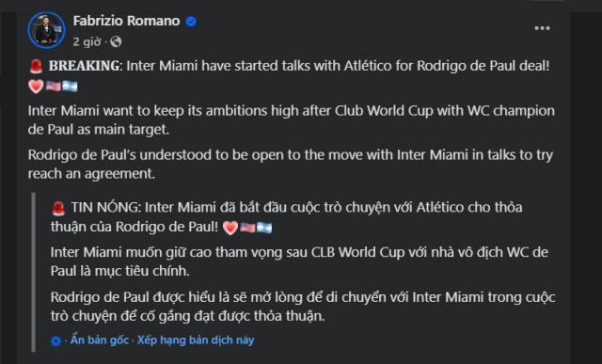Click the Argentina flag in Vietnamese translation
The image size is (602, 364).
point(264,228)
